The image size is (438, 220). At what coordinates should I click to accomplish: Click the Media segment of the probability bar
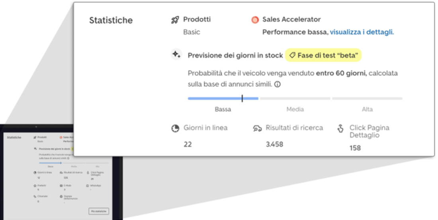pos(295,98)
